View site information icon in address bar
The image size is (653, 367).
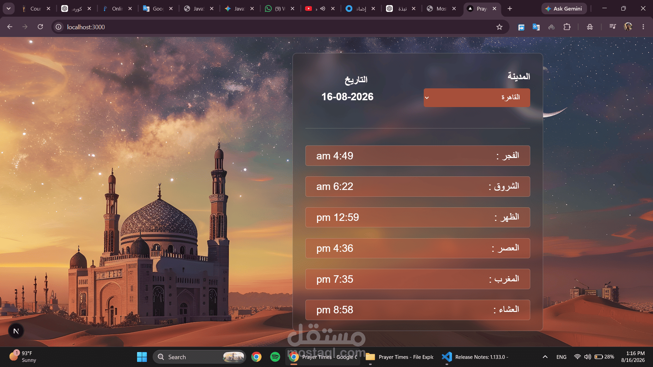click(x=58, y=27)
